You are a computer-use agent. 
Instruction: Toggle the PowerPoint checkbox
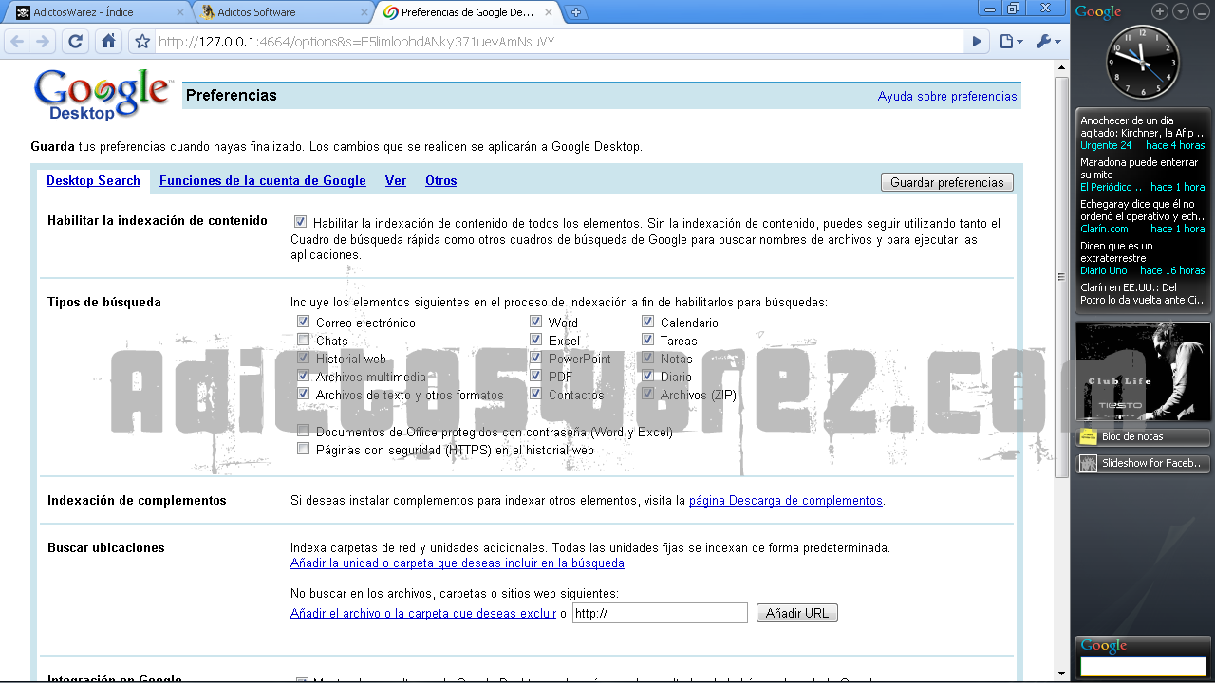[x=536, y=358]
